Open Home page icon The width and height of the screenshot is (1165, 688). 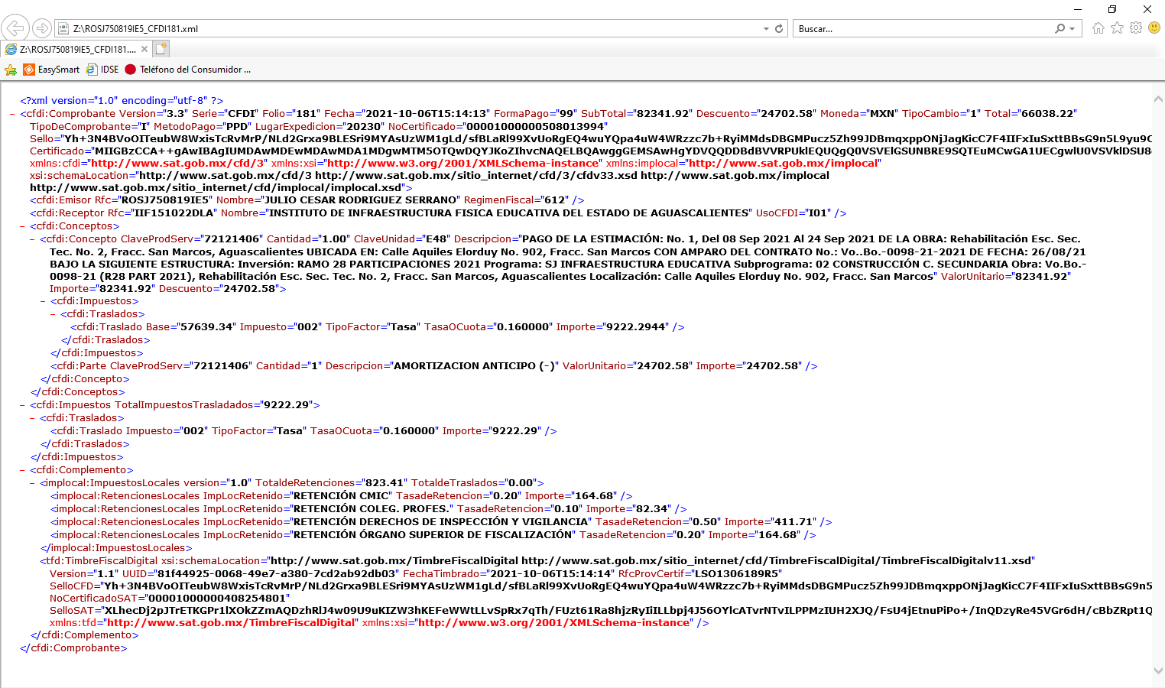(1098, 28)
